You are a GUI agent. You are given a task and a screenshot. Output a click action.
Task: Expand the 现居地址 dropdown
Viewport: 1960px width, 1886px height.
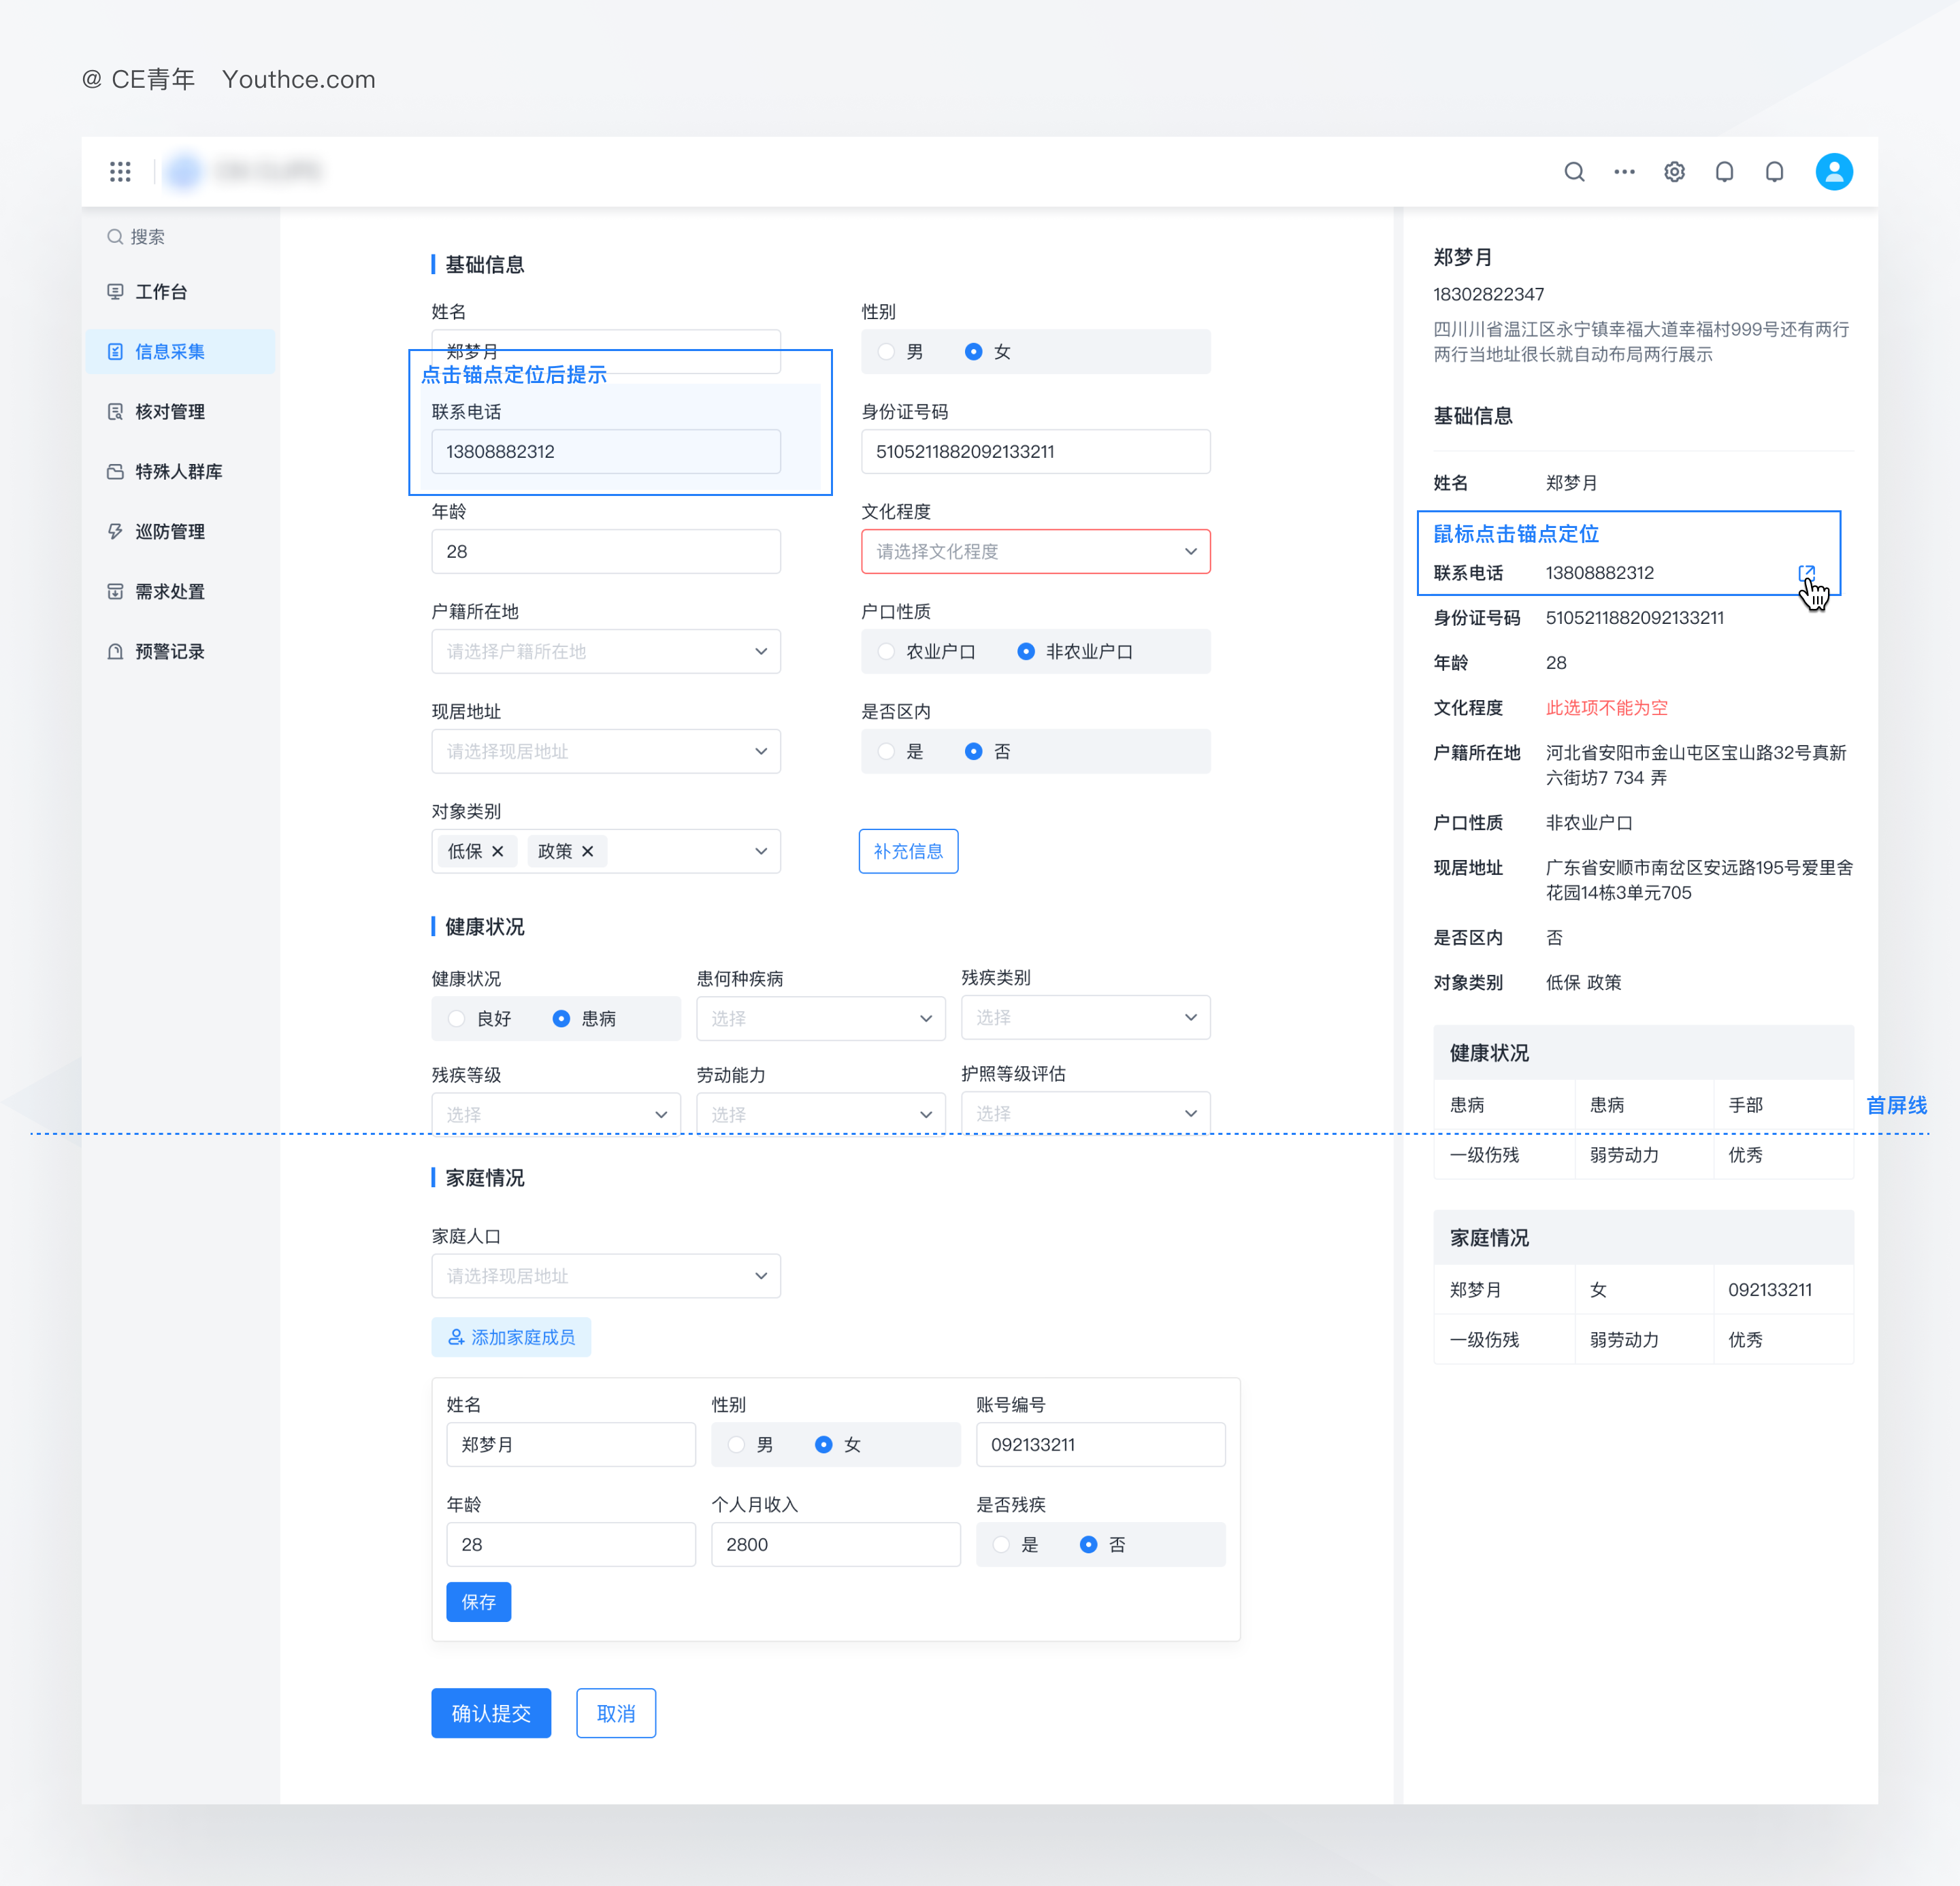[x=606, y=752]
